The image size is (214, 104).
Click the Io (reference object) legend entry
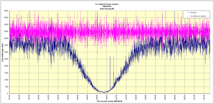tap(197, 16)
